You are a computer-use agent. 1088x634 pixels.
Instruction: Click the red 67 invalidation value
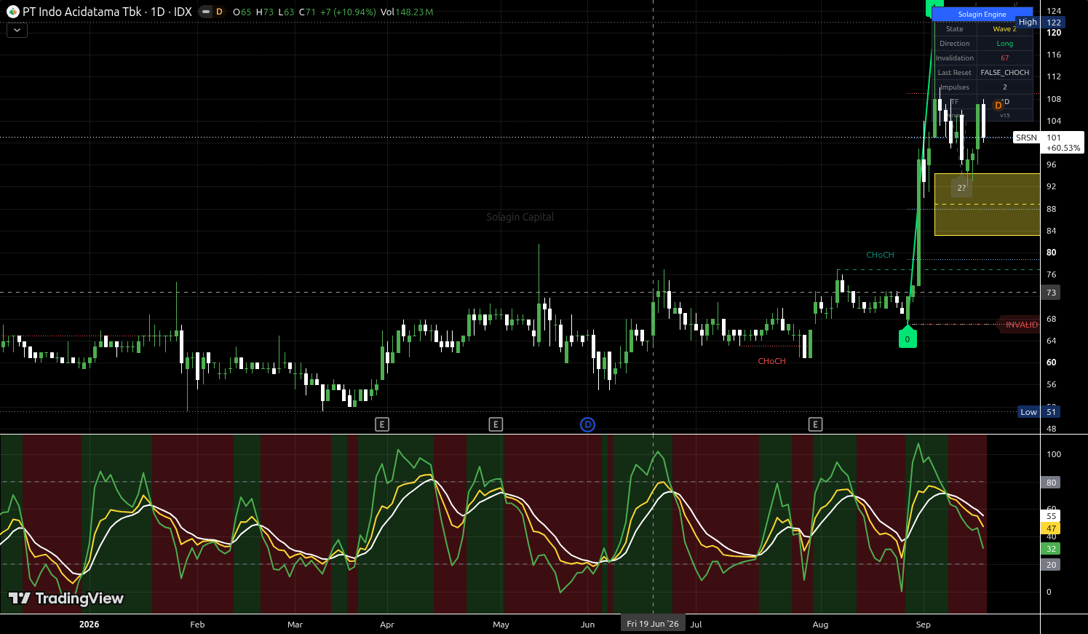pos(1005,58)
